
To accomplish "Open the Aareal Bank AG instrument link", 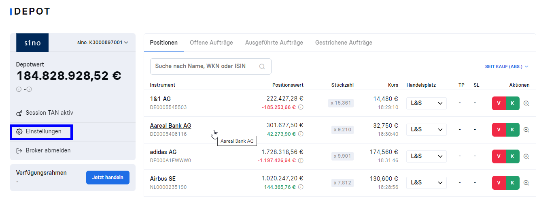I will [x=170, y=126].
